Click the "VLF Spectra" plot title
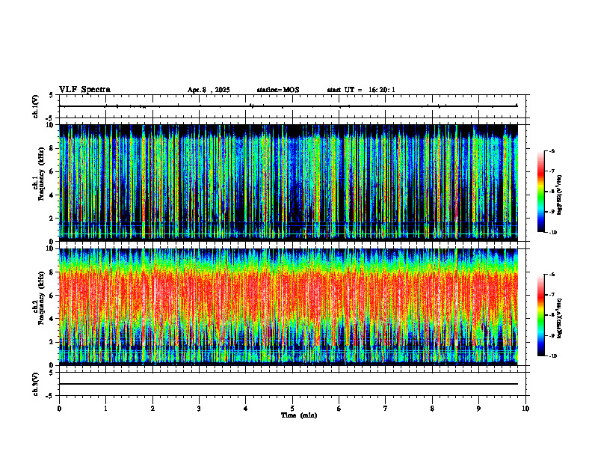Image resolution: width=592 pixels, height=458 pixels. 84,90
